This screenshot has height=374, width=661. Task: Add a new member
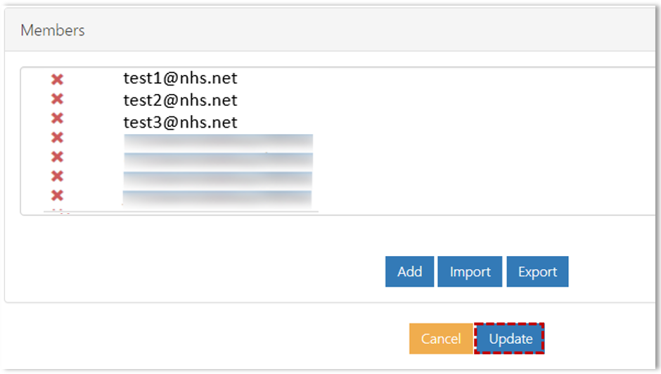pyautogui.click(x=409, y=272)
